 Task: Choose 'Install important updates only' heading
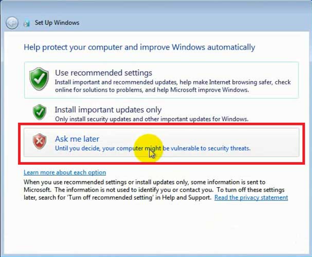(108, 110)
